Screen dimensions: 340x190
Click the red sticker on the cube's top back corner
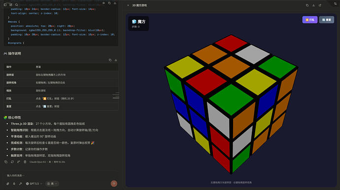coord(231,43)
